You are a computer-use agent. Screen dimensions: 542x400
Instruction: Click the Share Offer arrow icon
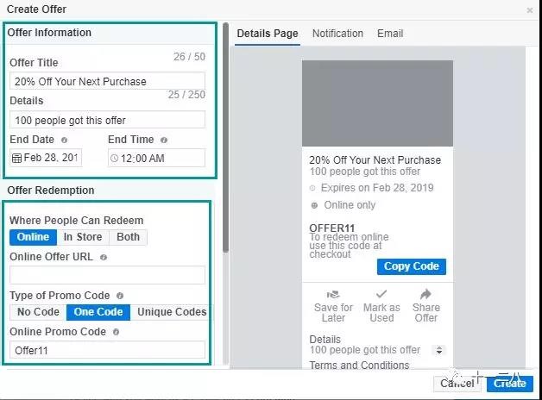tap(425, 294)
